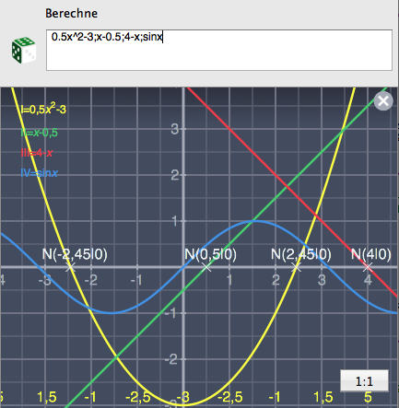Click the green dice random generator icon
This screenshot has width=399, height=408.
(x=24, y=51)
